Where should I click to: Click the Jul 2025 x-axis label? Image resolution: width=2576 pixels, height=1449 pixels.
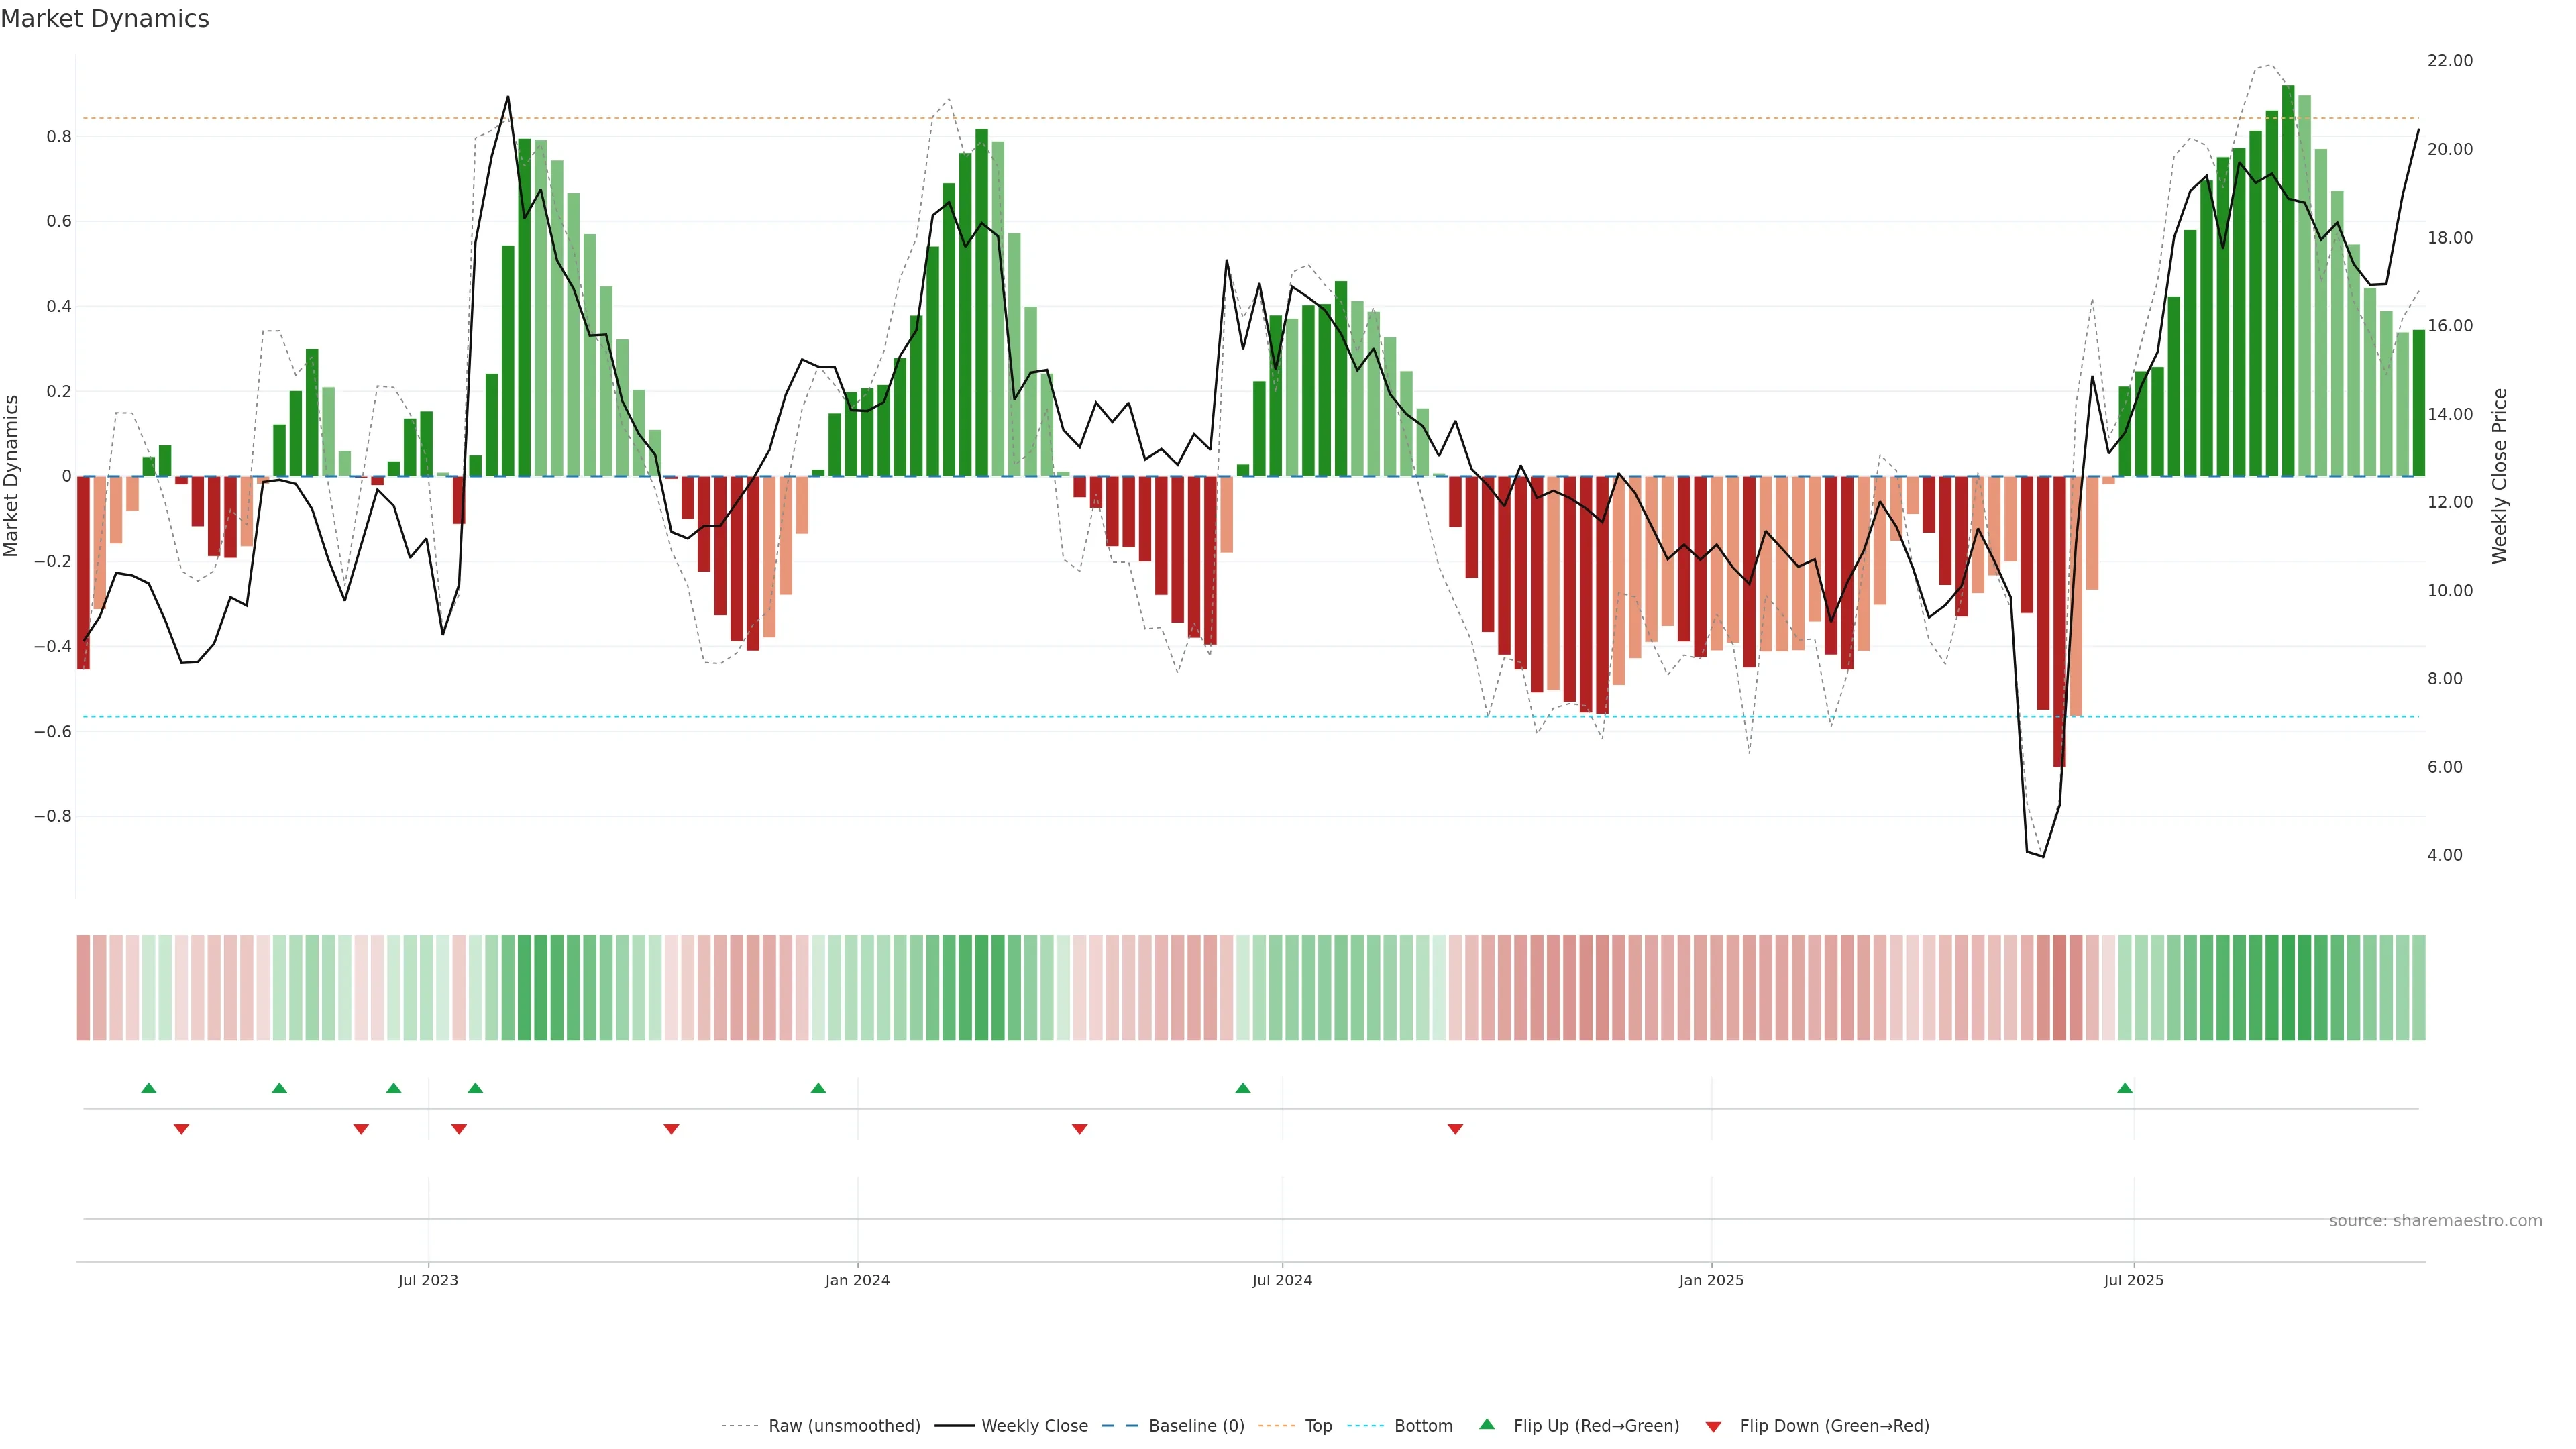click(2133, 1280)
